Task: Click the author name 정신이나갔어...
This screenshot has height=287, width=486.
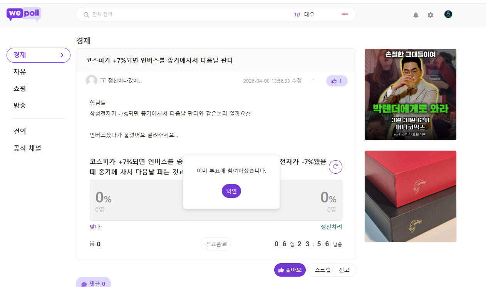Action: (125, 81)
